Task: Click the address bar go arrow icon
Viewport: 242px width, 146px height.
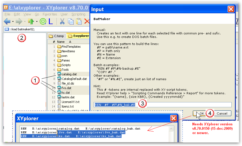Action: (7, 29)
